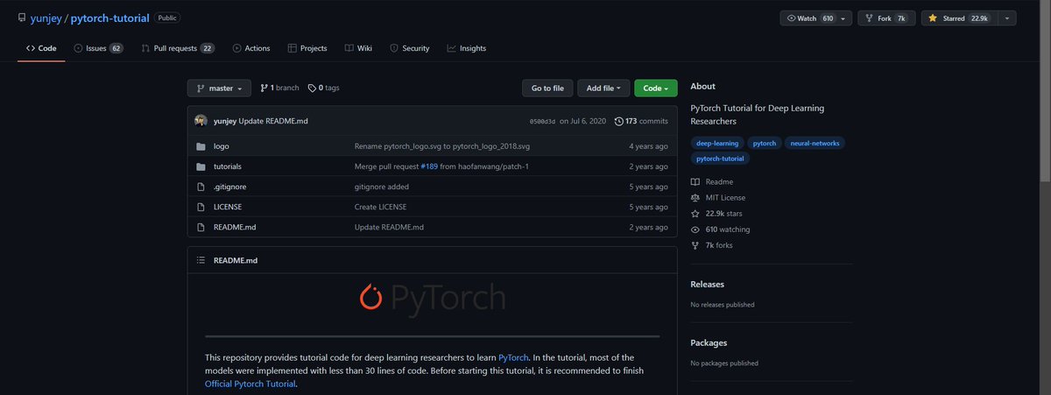Click the yunjey owner link in header

[47, 18]
